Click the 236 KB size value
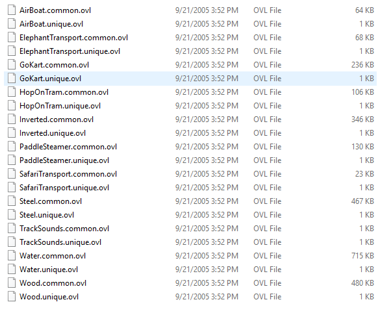391x315 pixels. [363, 65]
